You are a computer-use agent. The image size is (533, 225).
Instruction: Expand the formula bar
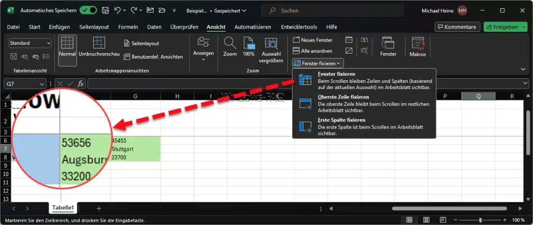(x=526, y=84)
